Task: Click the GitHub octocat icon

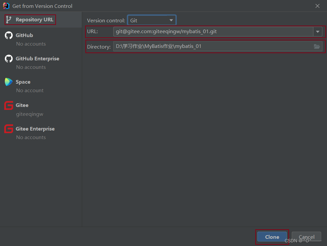Action: tap(9, 35)
